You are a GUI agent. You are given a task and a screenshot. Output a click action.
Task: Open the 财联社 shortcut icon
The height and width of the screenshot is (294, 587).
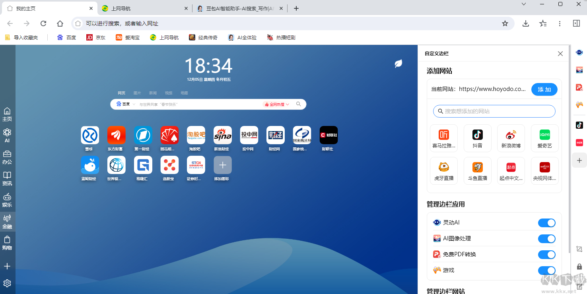click(x=329, y=135)
